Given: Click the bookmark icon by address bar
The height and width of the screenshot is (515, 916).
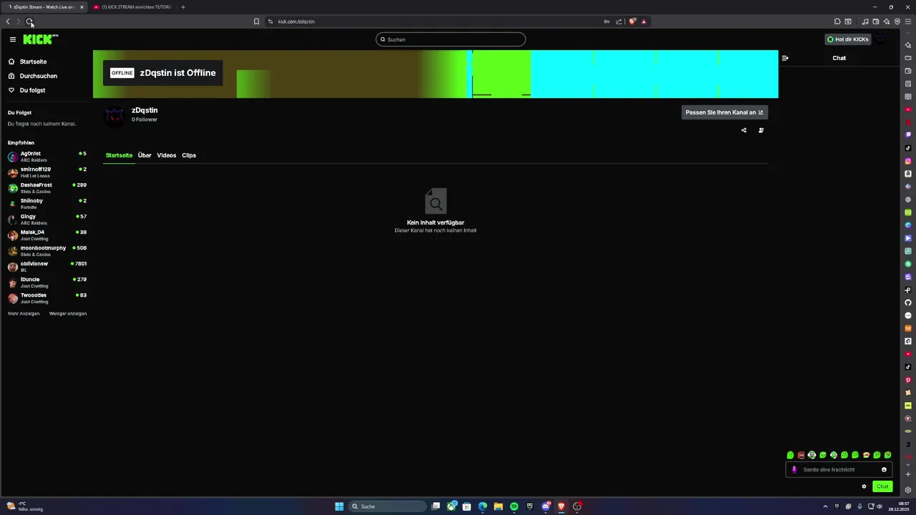Looking at the screenshot, I should pos(256,21).
